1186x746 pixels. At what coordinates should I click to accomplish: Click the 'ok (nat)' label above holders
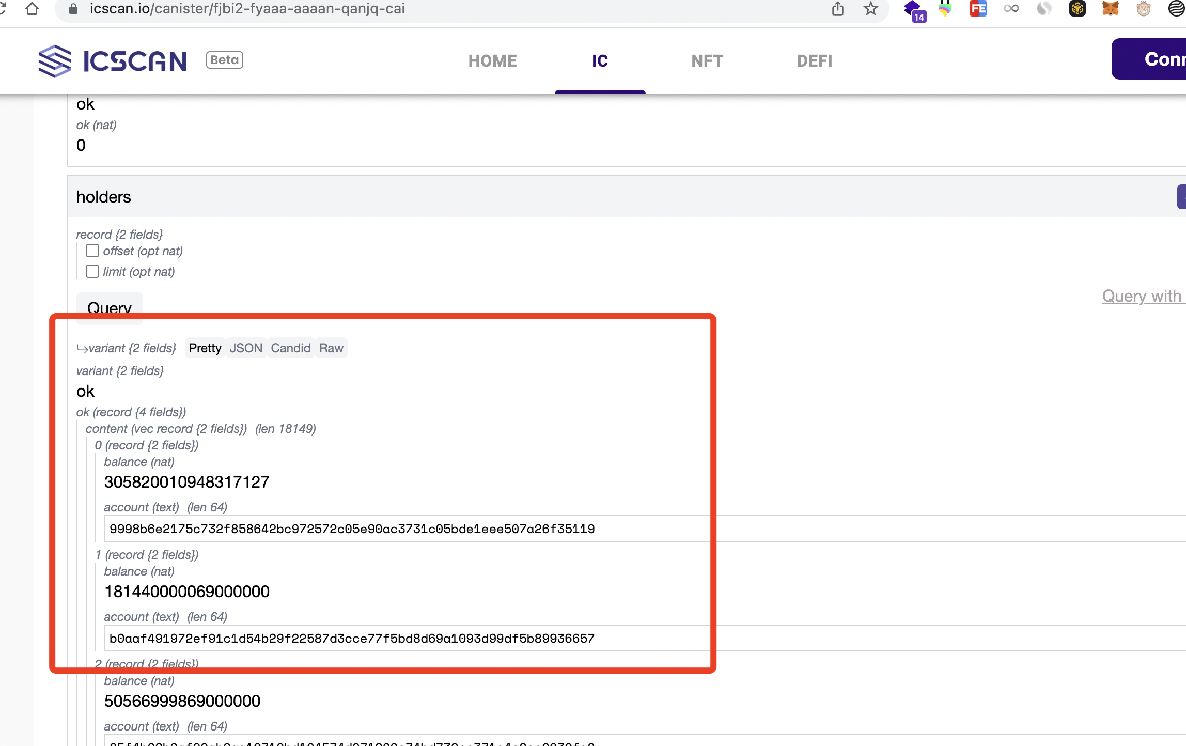pos(97,125)
